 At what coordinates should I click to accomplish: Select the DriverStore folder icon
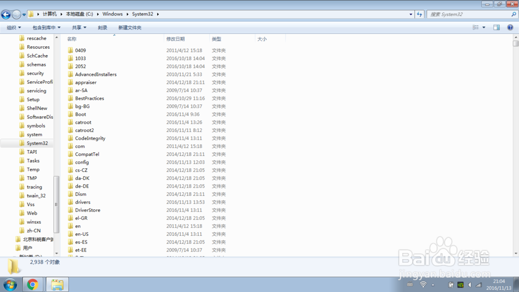click(x=71, y=210)
